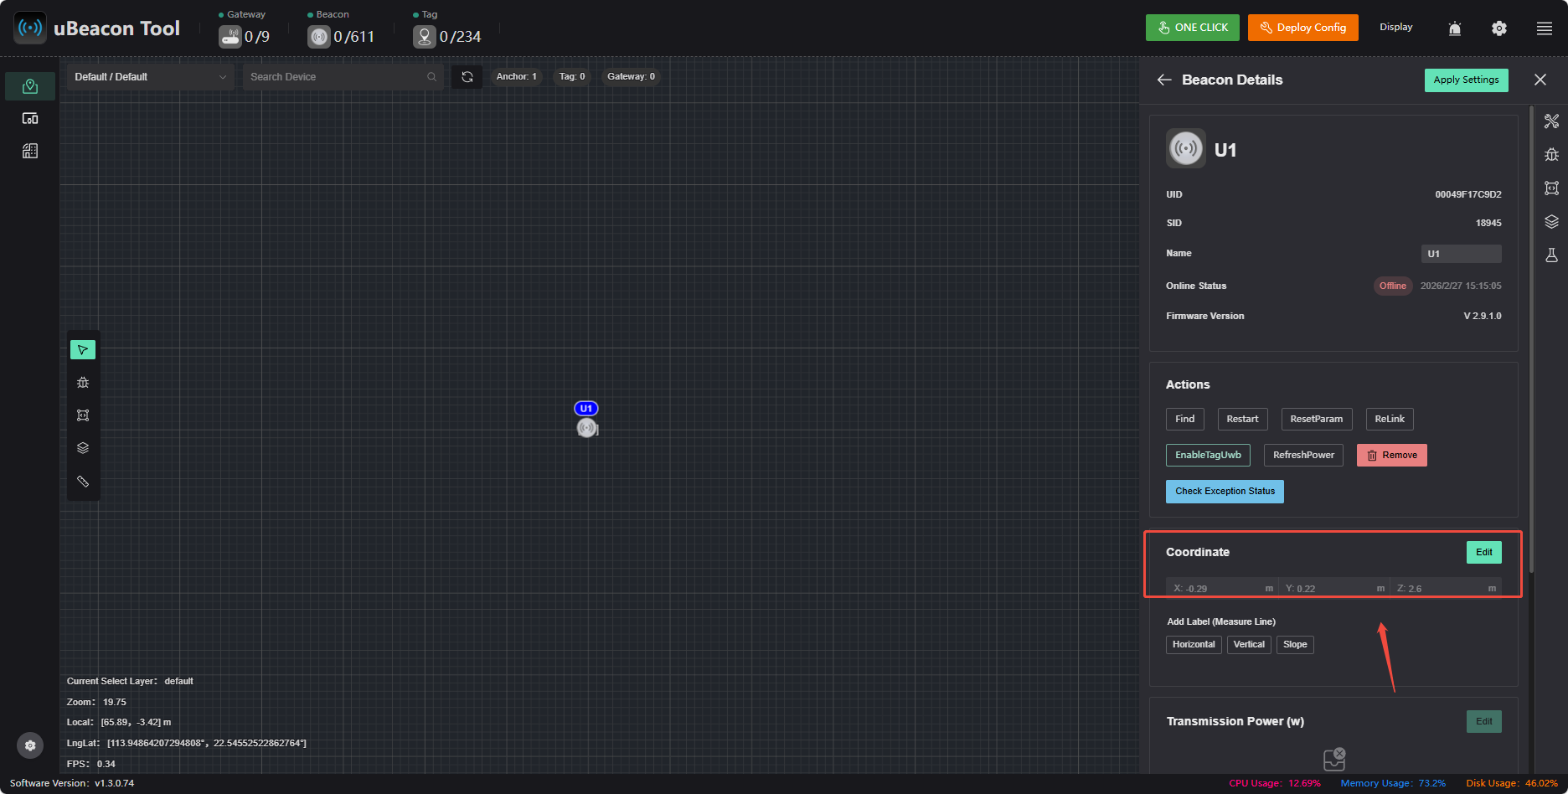Go back from Beacon Details
1568x794 pixels.
(x=1164, y=80)
